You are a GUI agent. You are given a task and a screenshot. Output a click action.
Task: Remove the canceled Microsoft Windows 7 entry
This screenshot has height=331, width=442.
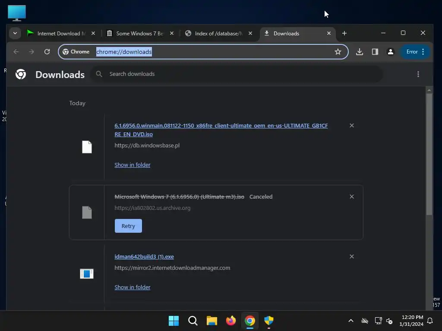[351, 197]
